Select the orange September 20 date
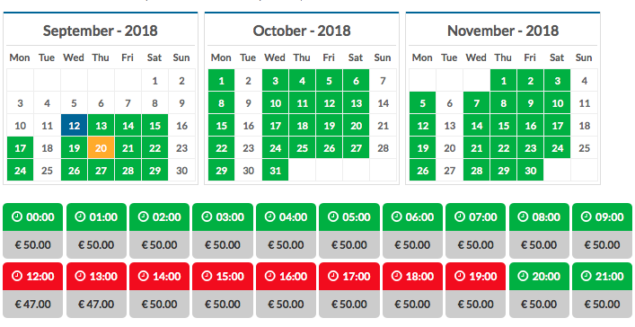Viewport: 635px width, 327px height. pyautogui.click(x=101, y=147)
